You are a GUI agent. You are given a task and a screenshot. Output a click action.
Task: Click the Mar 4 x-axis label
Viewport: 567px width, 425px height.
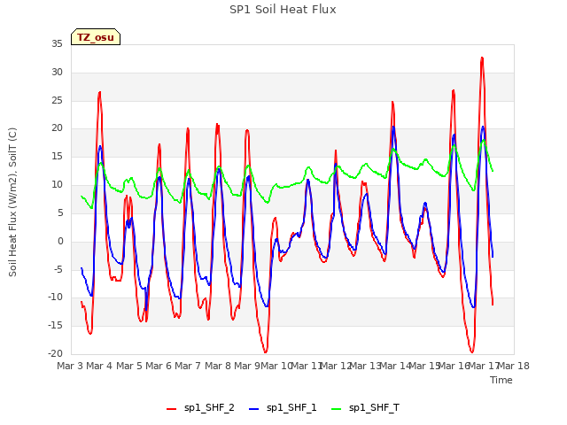click(99, 366)
